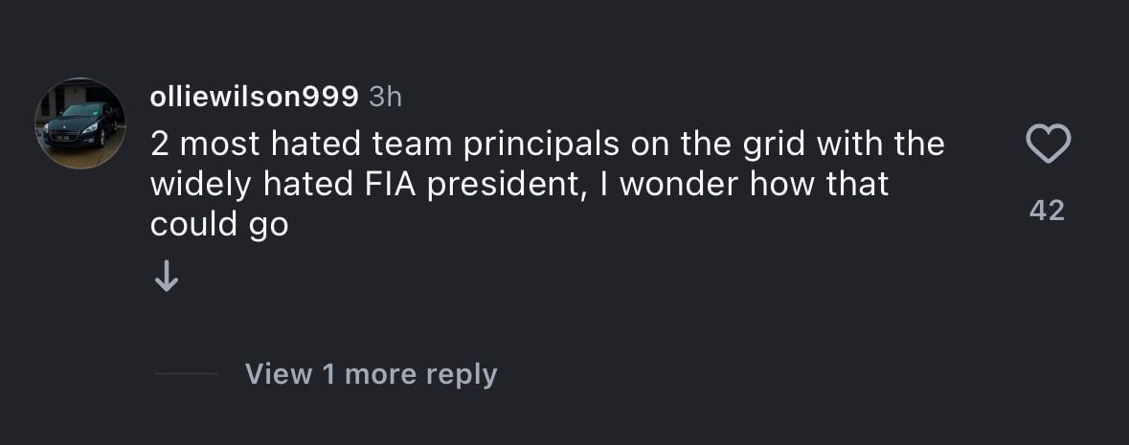Click the down arrow below the comment
Viewport: 1129px width, 445px height.
[167, 278]
